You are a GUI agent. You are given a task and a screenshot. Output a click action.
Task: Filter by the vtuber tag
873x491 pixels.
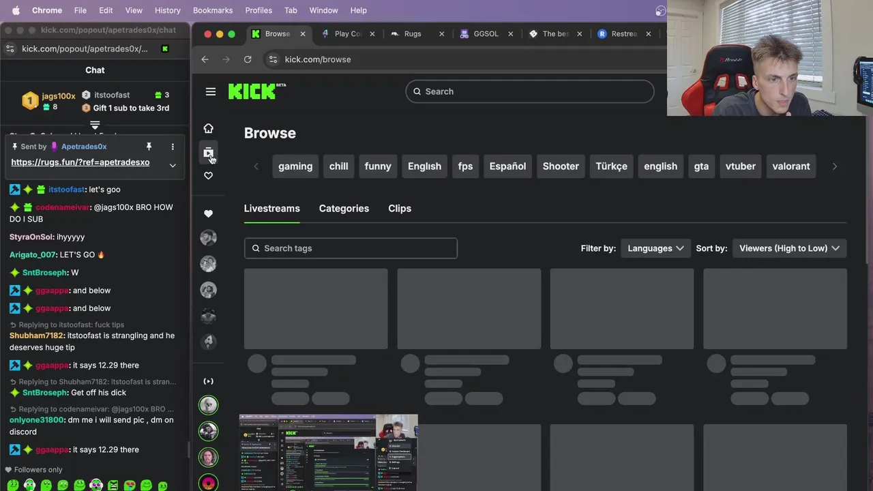click(x=741, y=166)
